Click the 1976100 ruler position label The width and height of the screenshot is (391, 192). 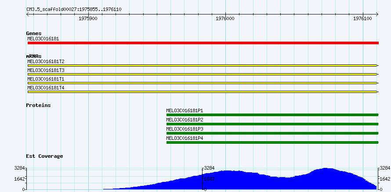(362, 18)
